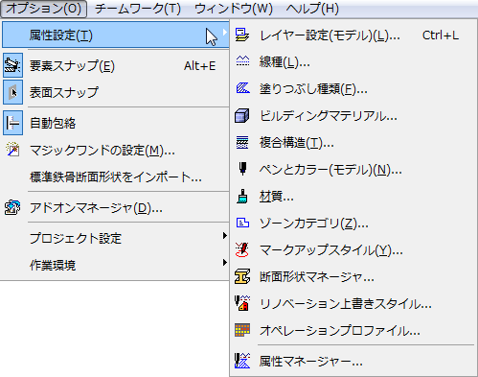Expand プロジェクト設定 submenu arrow
Image resolution: width=478 pixels, height=377 pixels.
click(x=225, y=236)
